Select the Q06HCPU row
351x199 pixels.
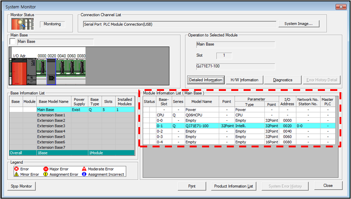(239, 115)
